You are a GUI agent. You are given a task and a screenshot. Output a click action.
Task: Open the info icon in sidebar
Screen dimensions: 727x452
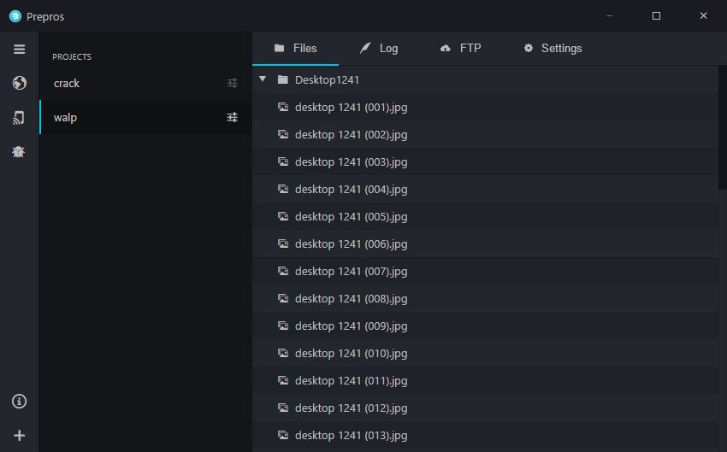click(19, 401)
